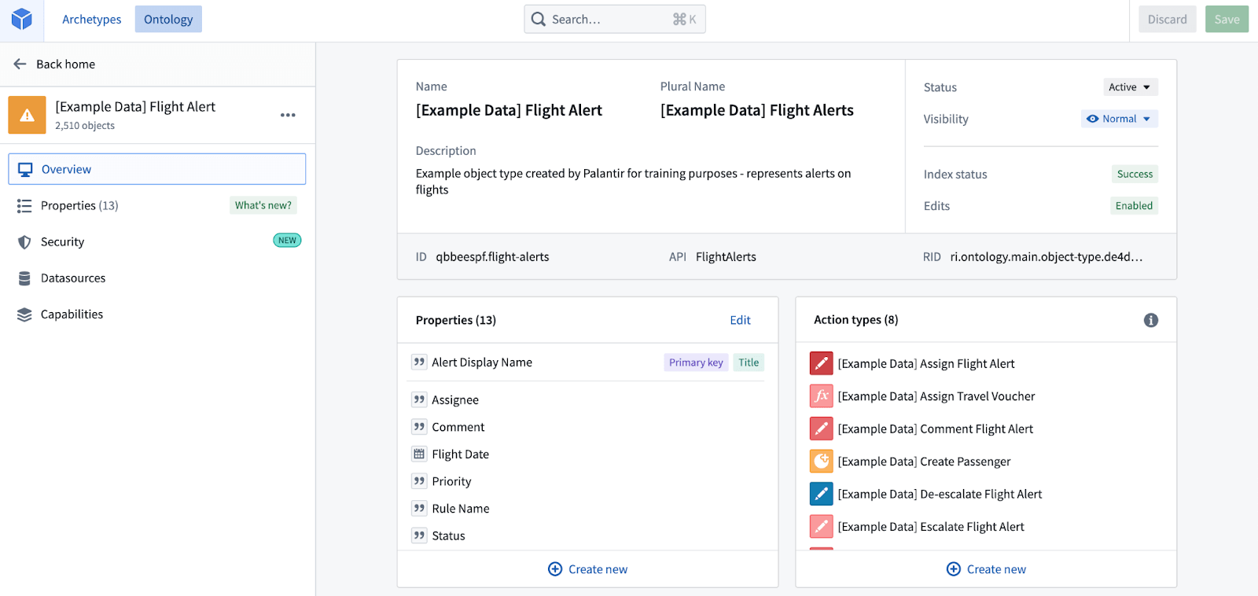Click the Title tag on Alert Display Name
The width and height of the screenshot is (1258, 596).
[749, 362]
